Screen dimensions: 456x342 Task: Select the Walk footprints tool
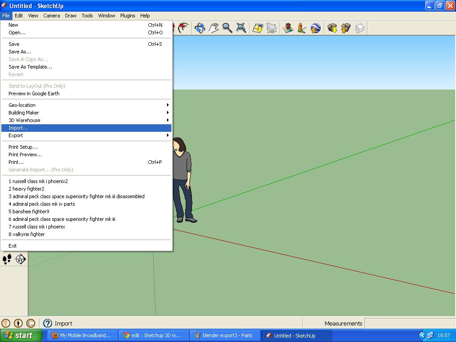(x=7, y=259)
